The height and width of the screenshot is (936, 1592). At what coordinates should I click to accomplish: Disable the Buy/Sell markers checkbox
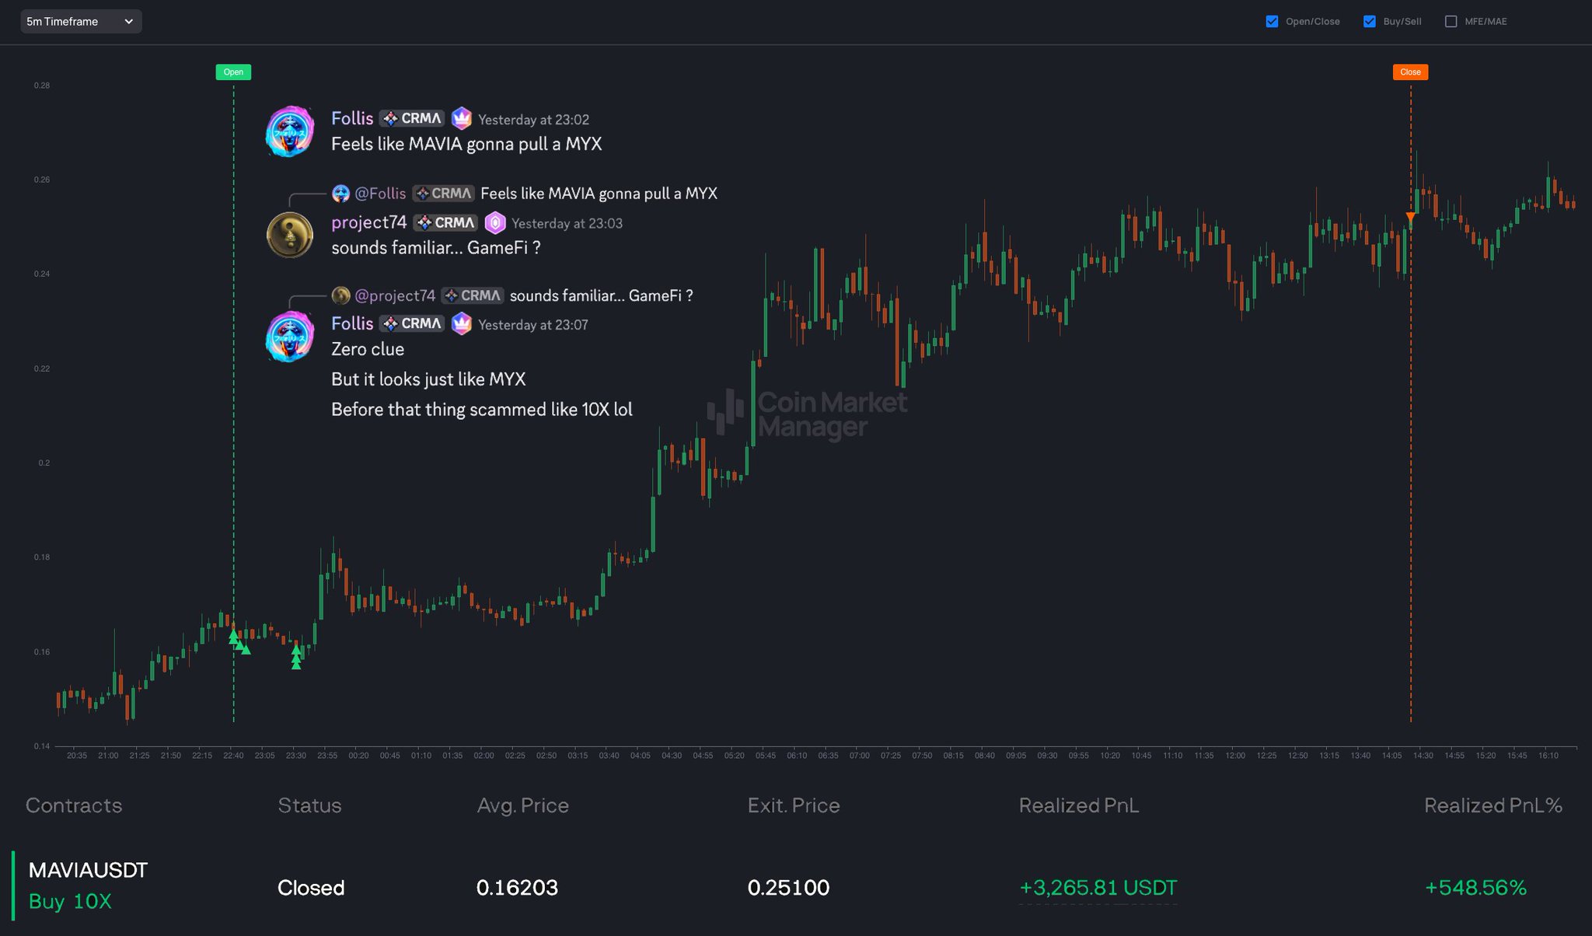1370,22
